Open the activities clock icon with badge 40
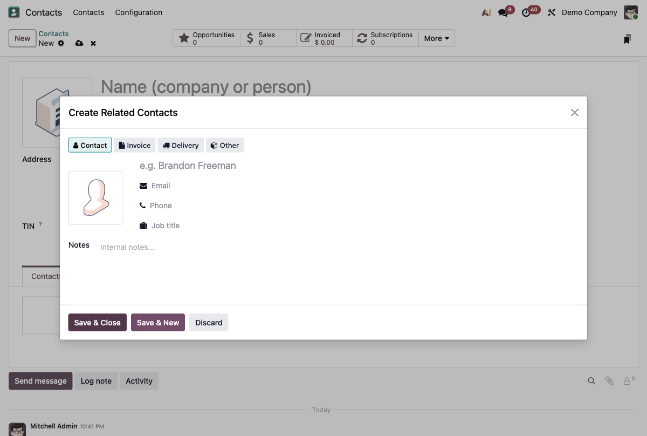Viewport: 647px width, 436px height. (526, 12)
